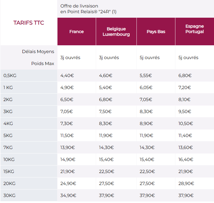Select the Pays Bas delivery delay cell
214x203 pixels.
pos(150,58)
